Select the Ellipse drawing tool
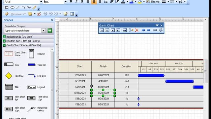 coord(13,8)
